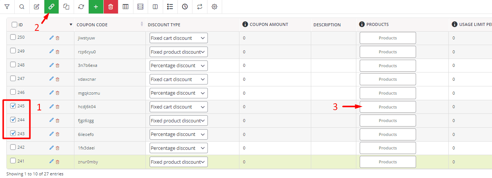Click the Discount Type column header
The height and width of the screenshot is (178, 492).
164,25
